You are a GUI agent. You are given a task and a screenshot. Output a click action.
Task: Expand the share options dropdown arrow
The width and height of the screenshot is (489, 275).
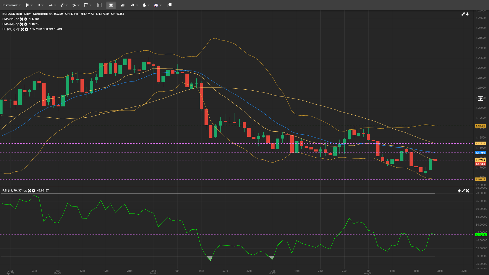pyautogui.click(x=137, y=5)
